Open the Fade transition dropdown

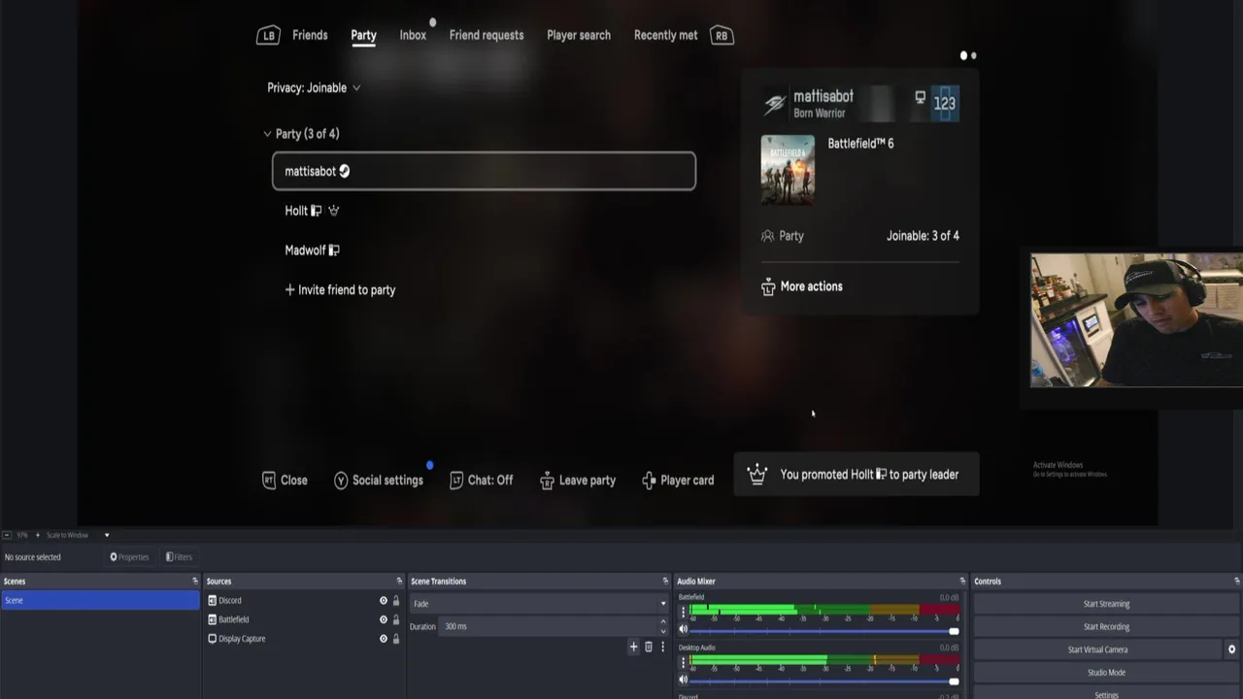click(539, 604)
